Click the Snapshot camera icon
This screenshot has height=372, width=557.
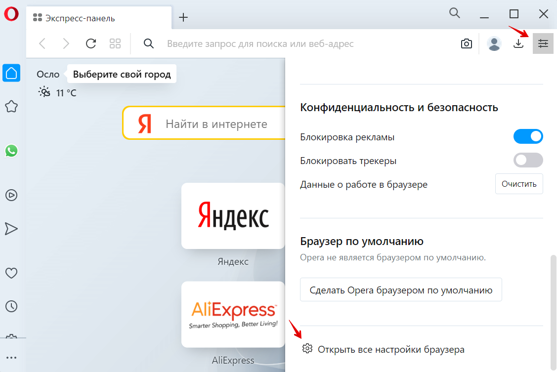(466, 44)
